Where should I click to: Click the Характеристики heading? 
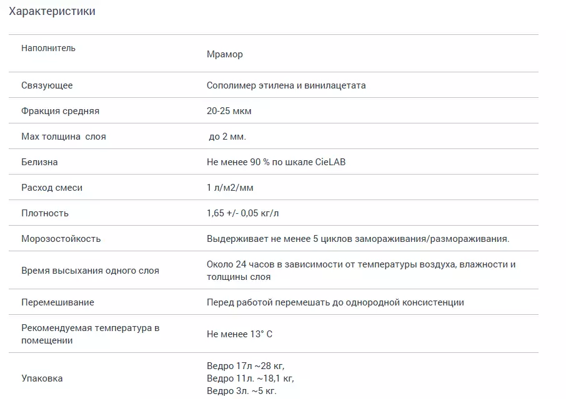[x=52, y=11]
